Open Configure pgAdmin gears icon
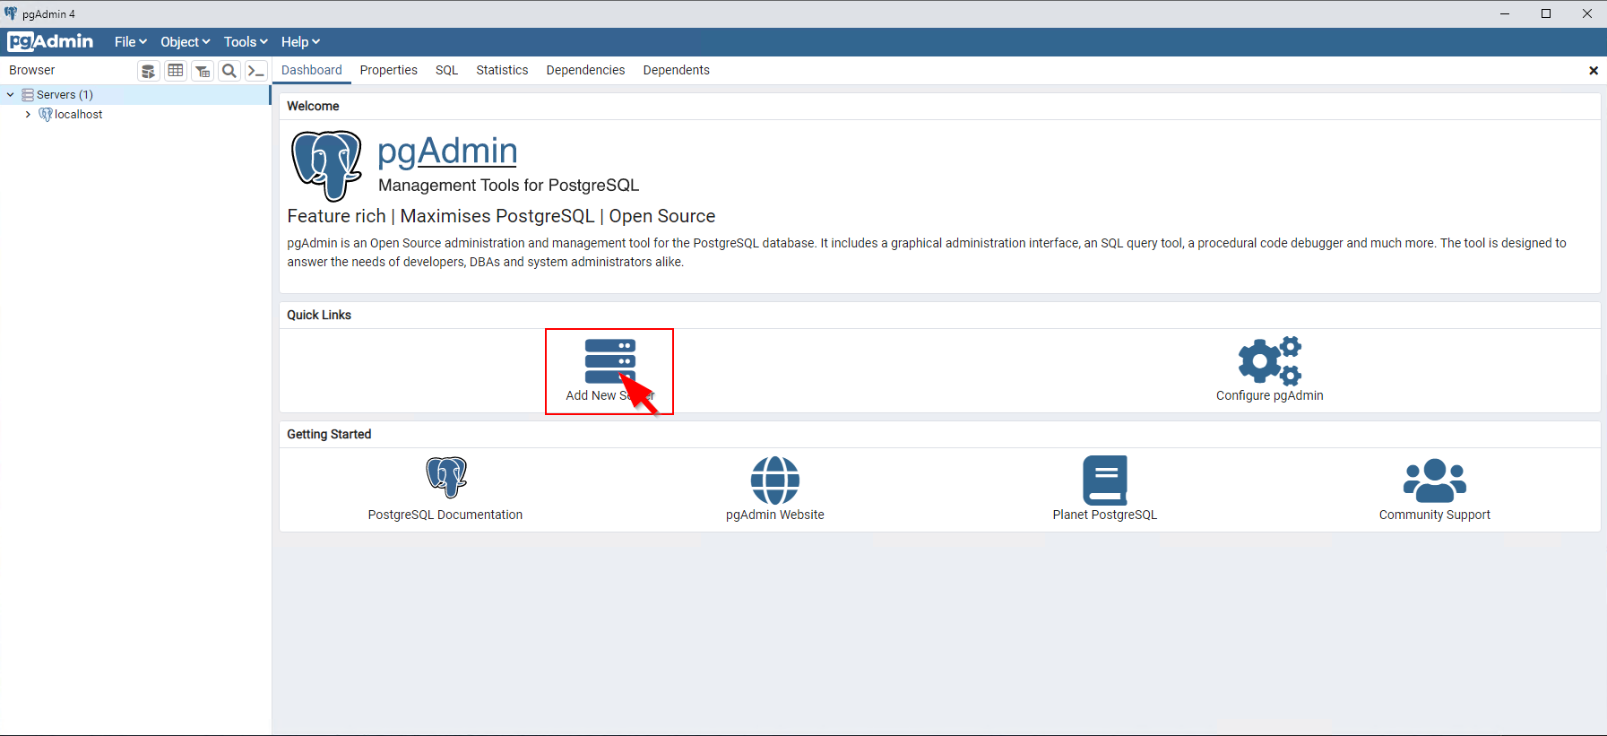This screenshot has width=1607, height=736. point(1270,361)
